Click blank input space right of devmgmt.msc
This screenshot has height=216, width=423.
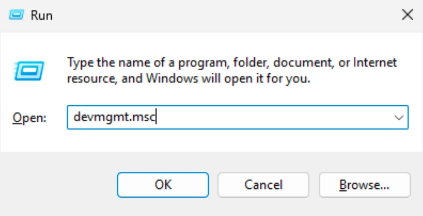click(278, 118)
